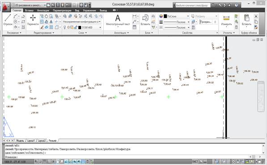Insert a table with Table icon

click(135, 27)
